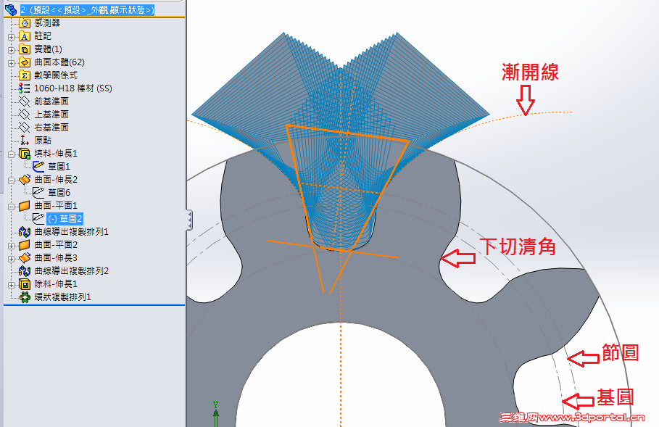This screenshot has height=427, width=659.
Task: Expand the 曲面-伸長3 node
Action: coord(12,259)
